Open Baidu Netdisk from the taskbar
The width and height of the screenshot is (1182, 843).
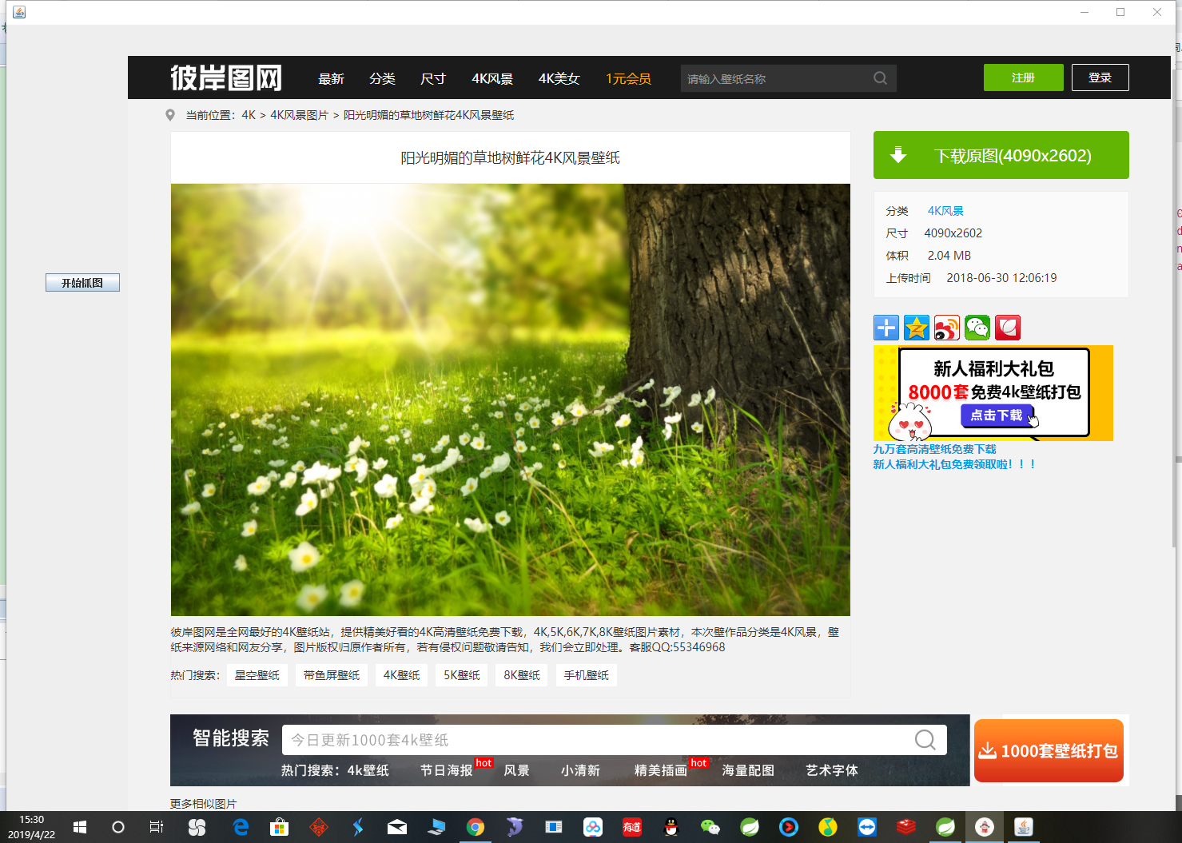(x=593, y=827)
